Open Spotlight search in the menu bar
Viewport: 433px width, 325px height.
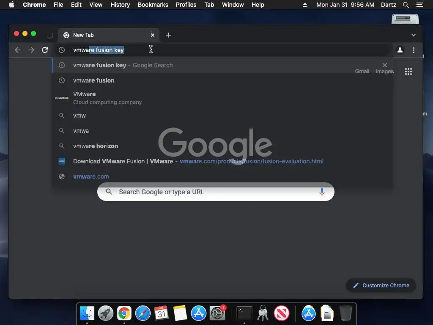(x=406, y=5)
